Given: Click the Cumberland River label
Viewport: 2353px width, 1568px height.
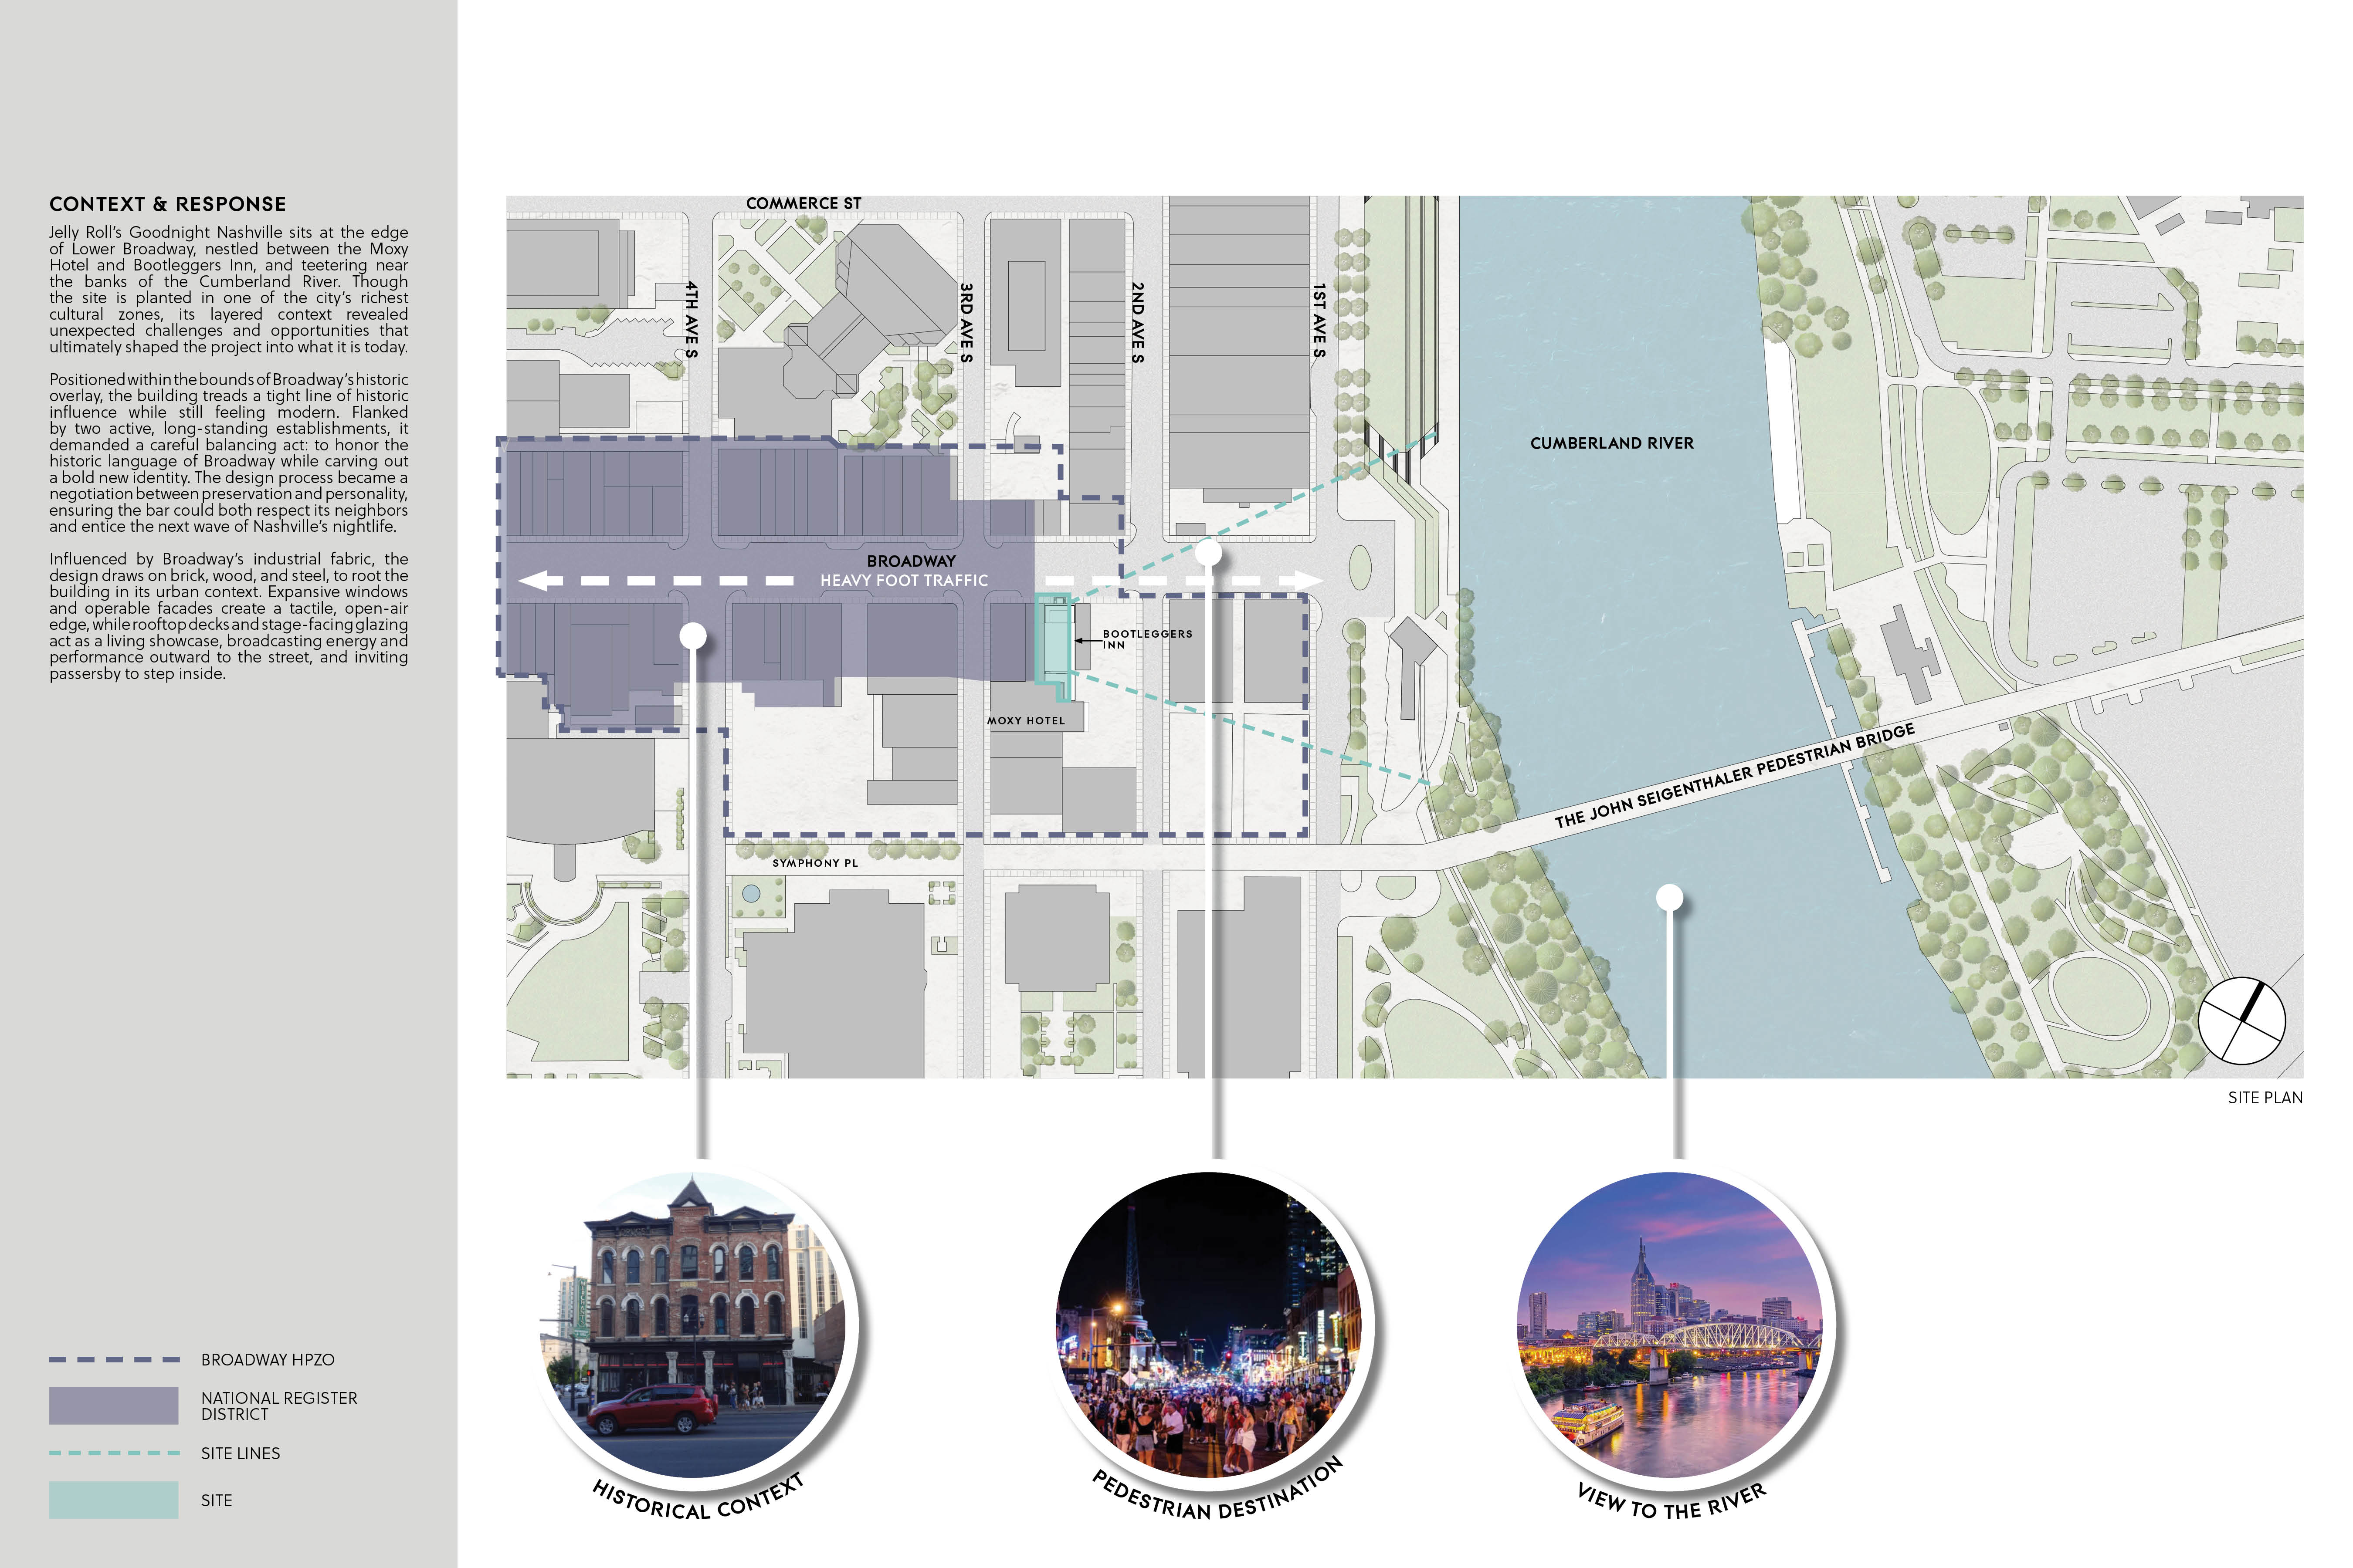Looking at the screenshot, I should click(x=1612, y=443).
